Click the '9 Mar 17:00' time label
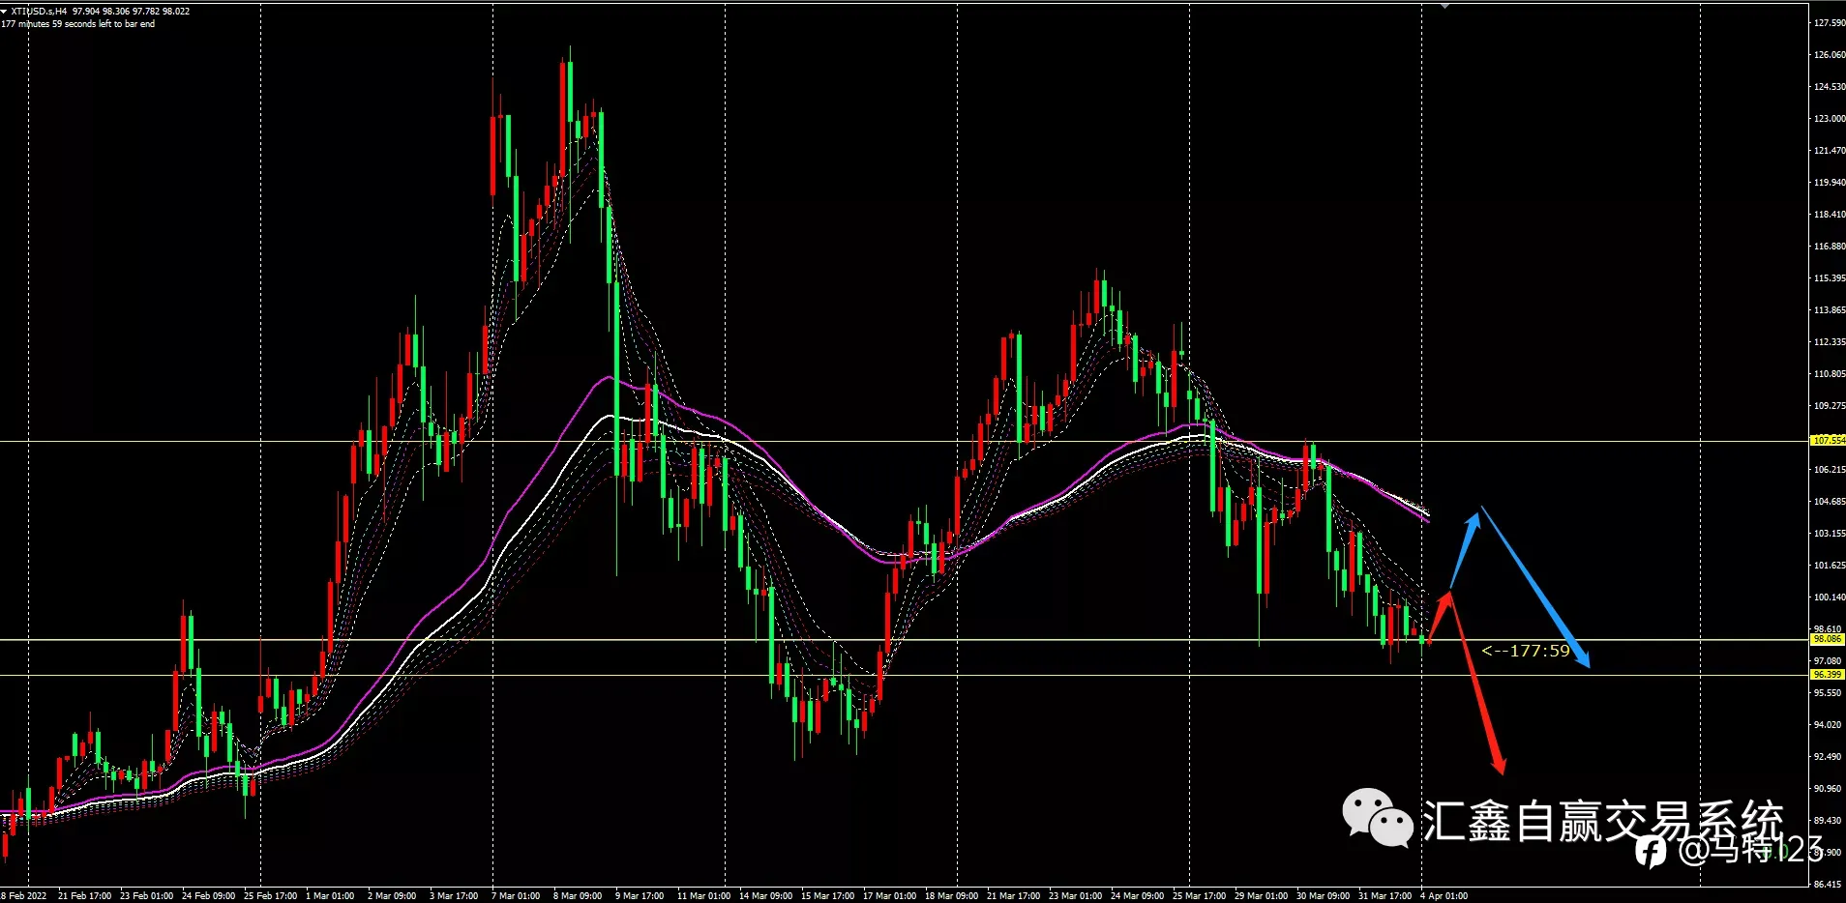 coord(640,896)
